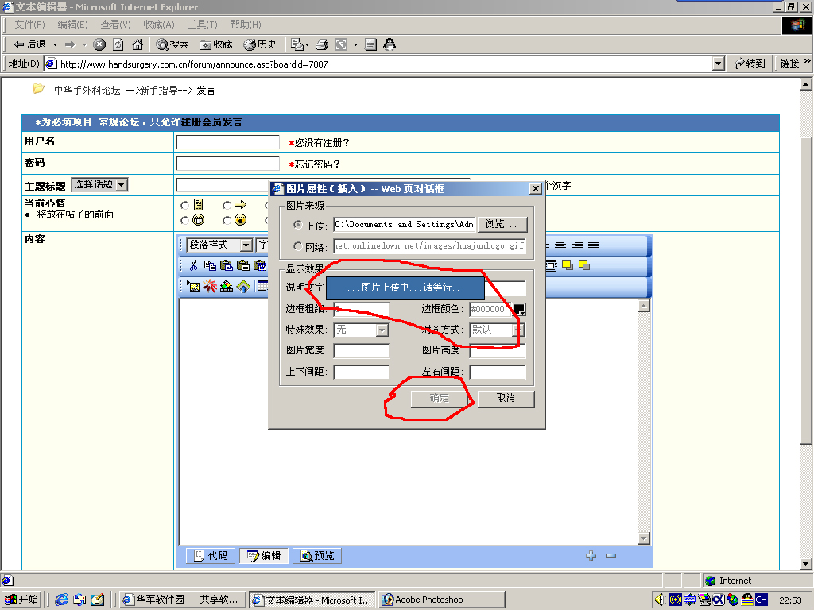This screenshot has height=610, width=814.
Task: Open the address bar URL dropdown arrow
Action: (x=719, y=64)
